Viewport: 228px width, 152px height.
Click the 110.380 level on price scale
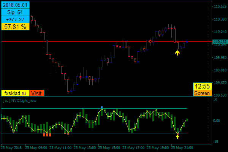coord(220,19)
